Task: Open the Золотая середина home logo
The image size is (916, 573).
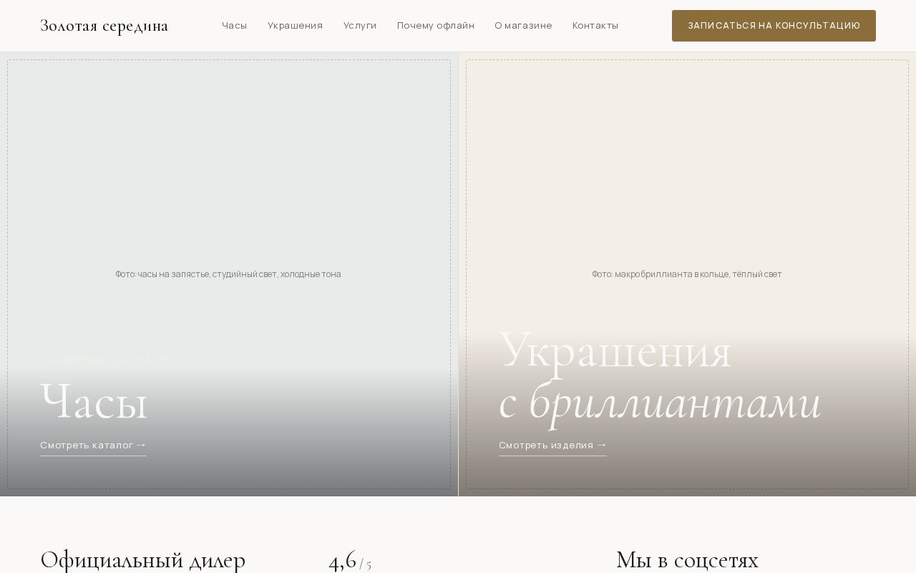Action: click(104, 26)
